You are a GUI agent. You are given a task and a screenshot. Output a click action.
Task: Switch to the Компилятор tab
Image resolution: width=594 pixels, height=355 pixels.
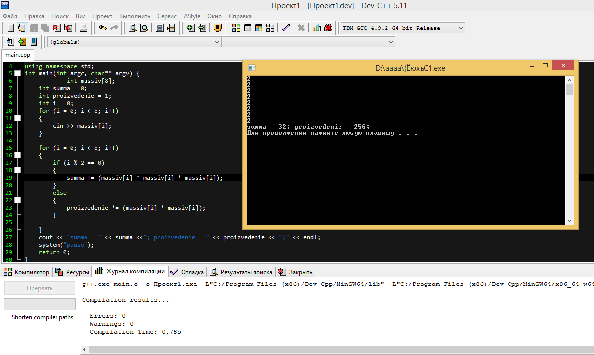click(26, 272)
